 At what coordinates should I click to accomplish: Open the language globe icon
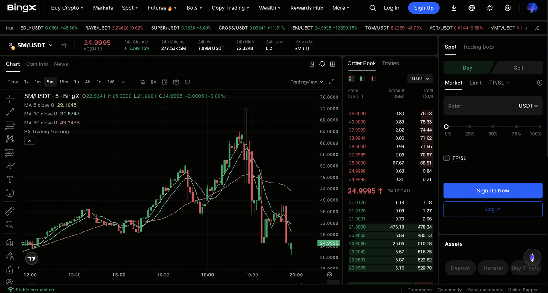tap(472, 8)
